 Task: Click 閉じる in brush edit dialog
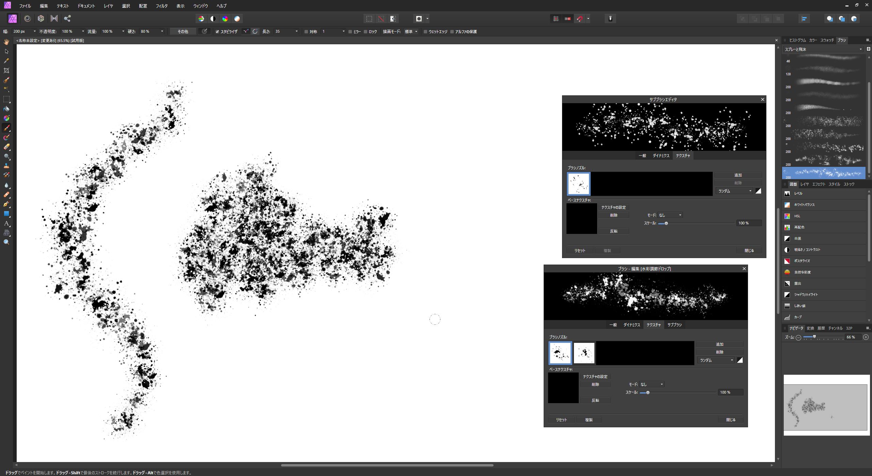[x=731, y=420]
